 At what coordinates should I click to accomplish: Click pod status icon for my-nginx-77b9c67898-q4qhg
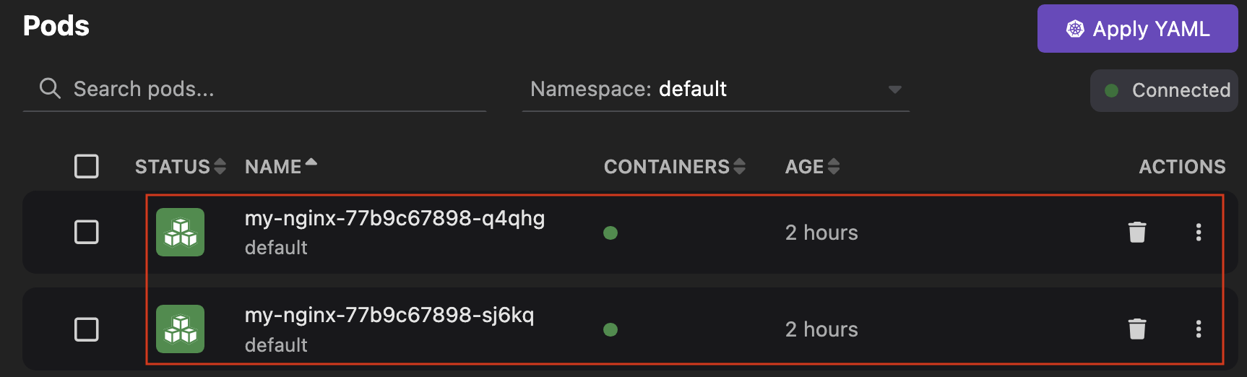click(x=180, y=233)
